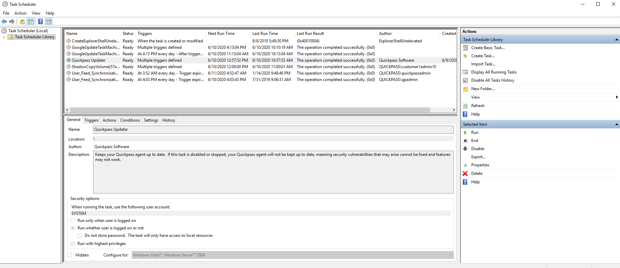Screen dimensions: 620x268
Task: Click Import Task in Actions pane
Action: coord(483,64)
